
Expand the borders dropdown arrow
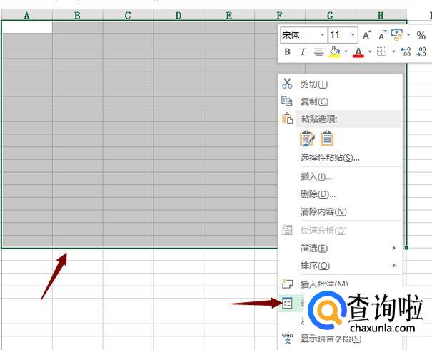(393, 52)
